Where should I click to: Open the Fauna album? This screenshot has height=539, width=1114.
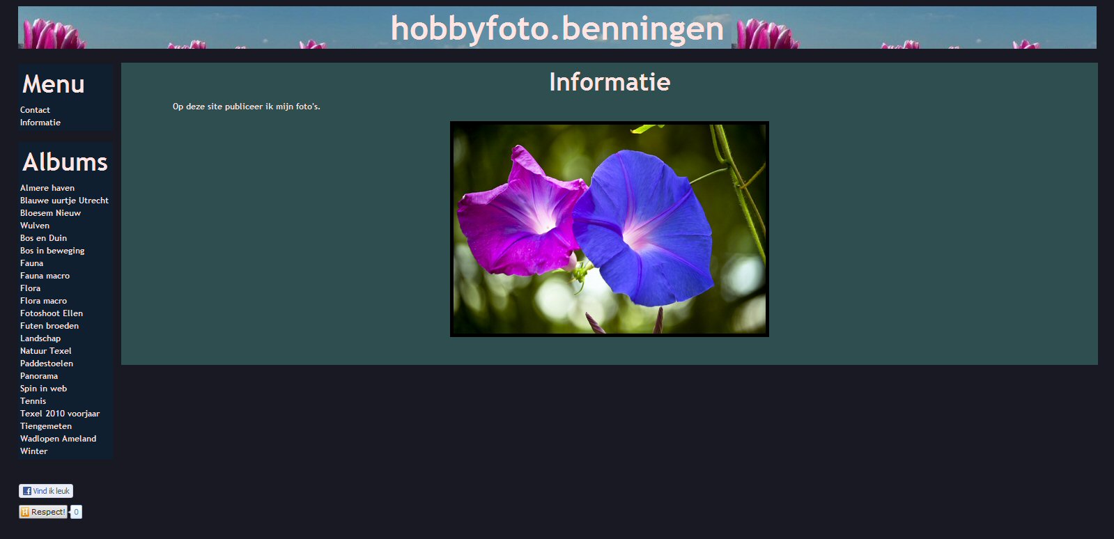click(31, 263)
